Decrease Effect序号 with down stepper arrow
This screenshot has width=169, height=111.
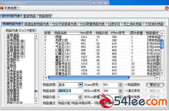[x=120, y=92]
